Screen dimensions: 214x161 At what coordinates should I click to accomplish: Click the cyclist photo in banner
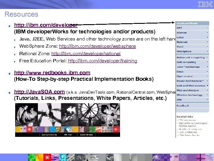click(x=70, y=115)
